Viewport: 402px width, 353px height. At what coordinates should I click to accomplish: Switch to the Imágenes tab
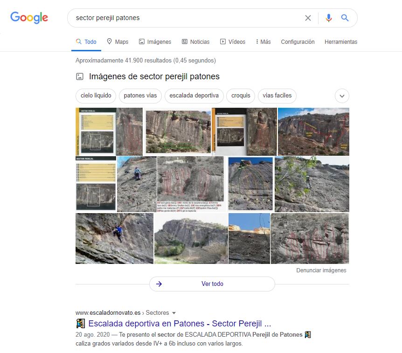(x=155, y=42)
